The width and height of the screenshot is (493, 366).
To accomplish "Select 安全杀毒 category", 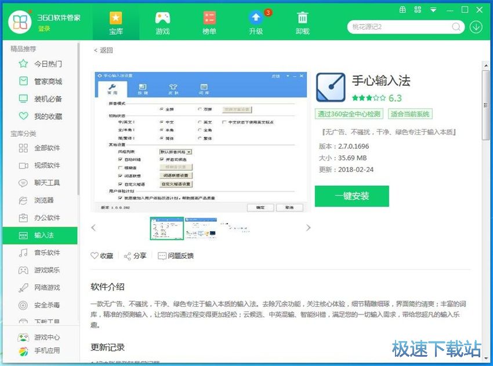I will tap(40, 305).
